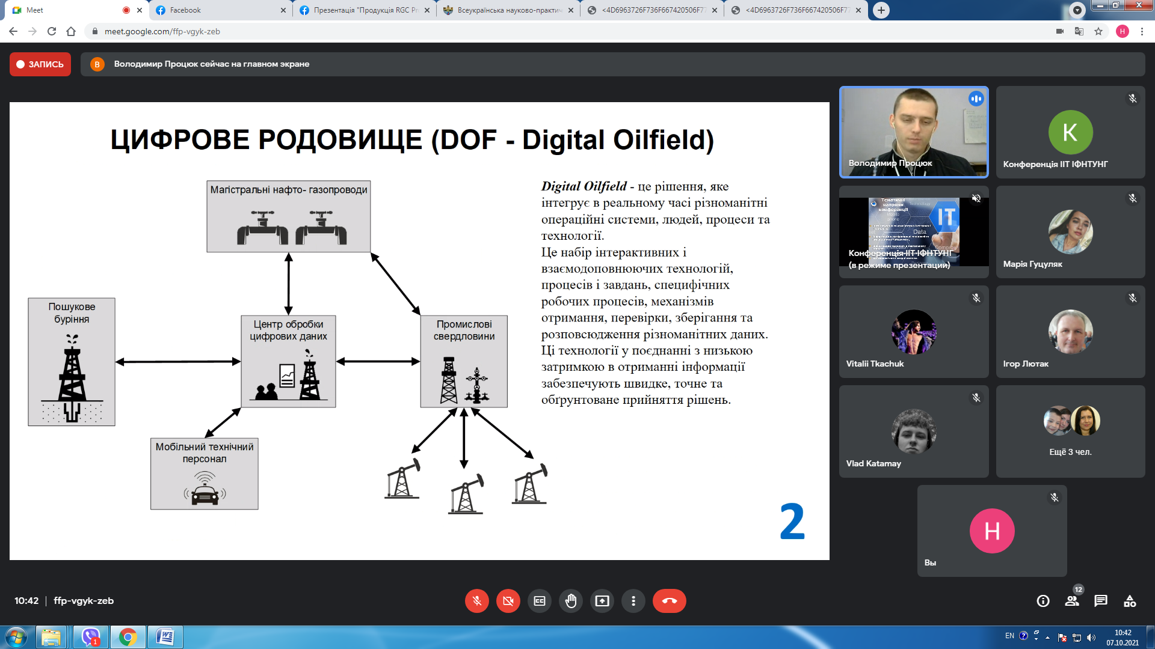This screenshot has height=649, width=1155.
Task: Show participants list with 12 badge
Action: click(x=1072, y=601)
